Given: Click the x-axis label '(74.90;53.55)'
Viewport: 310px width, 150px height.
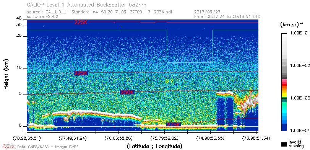Looking at the screenshot, I should pyautogui.click(x=210, y=138).
